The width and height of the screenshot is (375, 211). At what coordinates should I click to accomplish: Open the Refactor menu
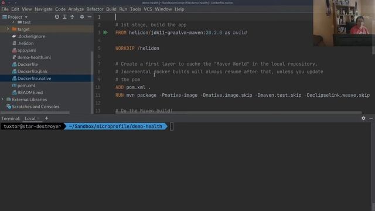95,9
